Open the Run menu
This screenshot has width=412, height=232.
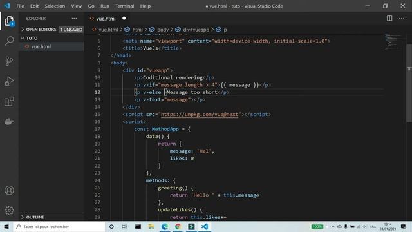104,6
